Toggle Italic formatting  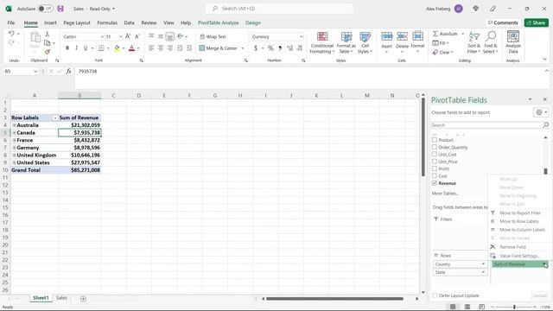76,48
